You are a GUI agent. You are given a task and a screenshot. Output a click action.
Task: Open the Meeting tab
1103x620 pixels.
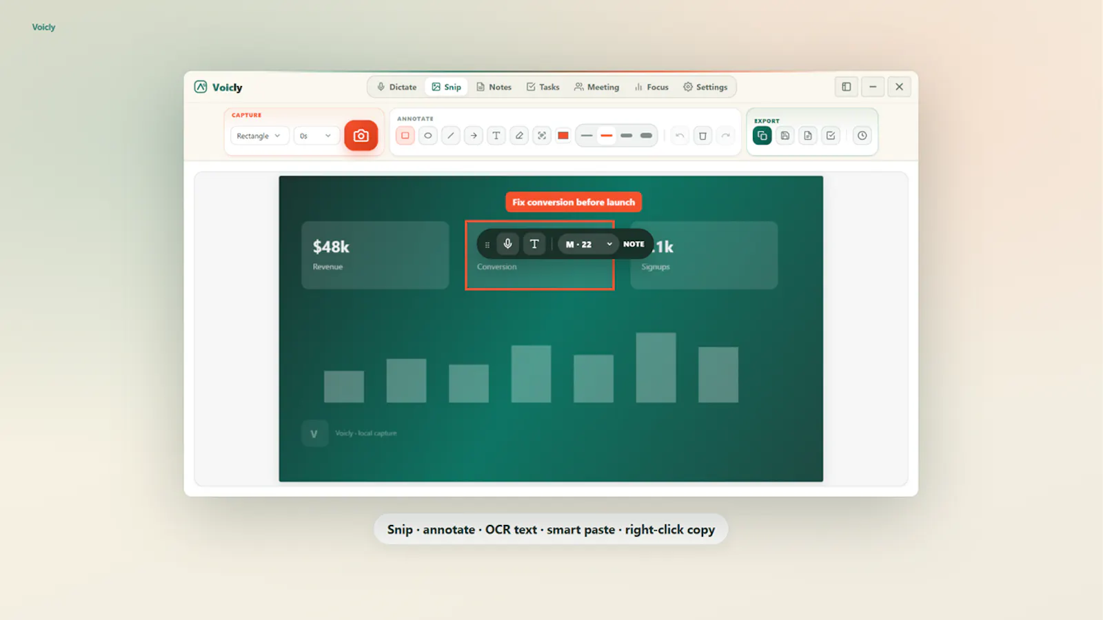pos(597,87)
